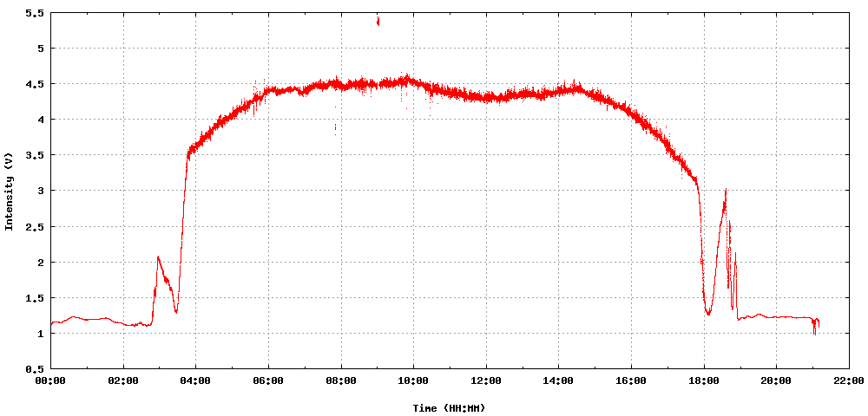The image size is (868, 416).
Task: Click the y-axis tick label 2
Action: 41,262
